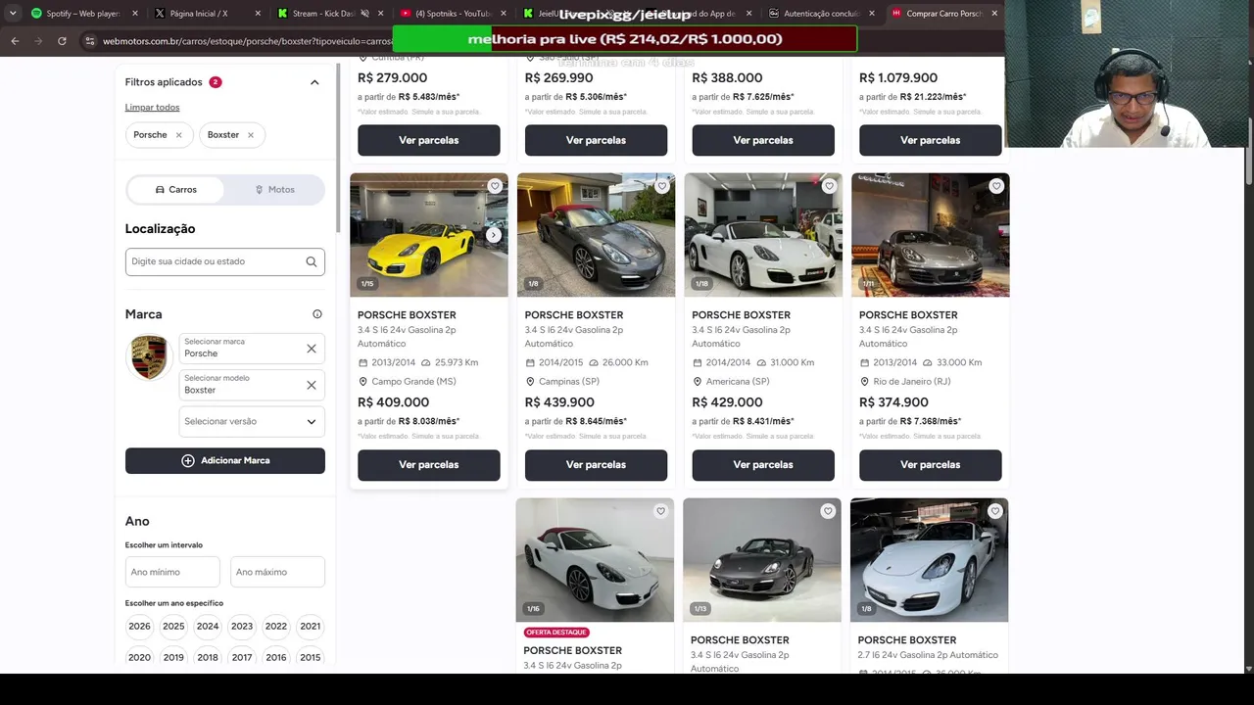
Task: Close the Spotify Web player tab
Action: 135,14
